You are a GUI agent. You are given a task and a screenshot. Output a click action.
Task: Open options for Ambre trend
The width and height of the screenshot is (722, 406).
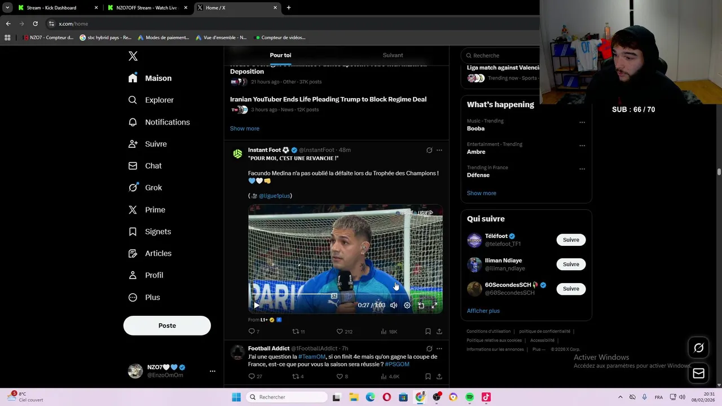[x=582, y=145]
